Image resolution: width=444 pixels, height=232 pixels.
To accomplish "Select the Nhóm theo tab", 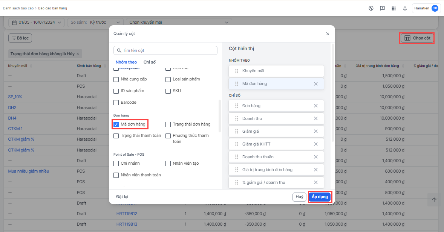I will (x=126, y=62).
